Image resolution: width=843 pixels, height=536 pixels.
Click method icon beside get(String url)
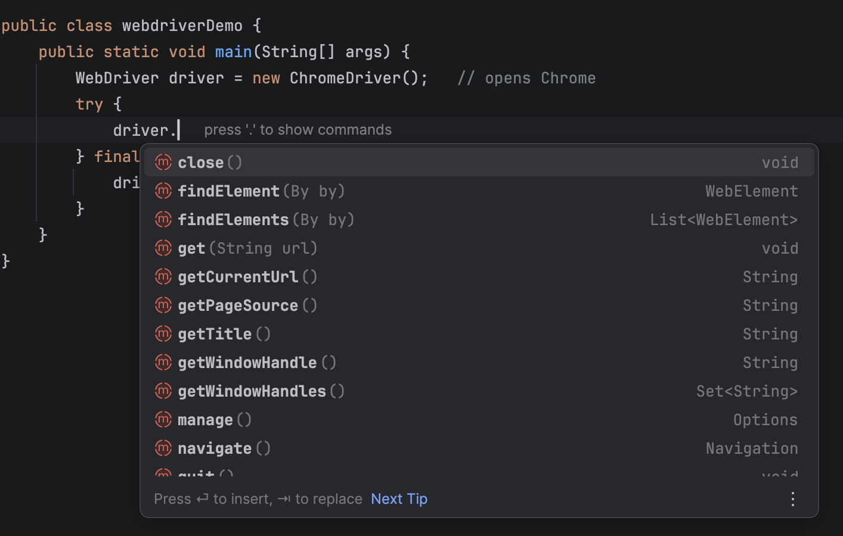pyautogui.click(x=163, y=248)
